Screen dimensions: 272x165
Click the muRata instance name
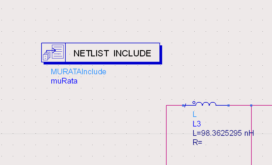(x=64, y=81)
